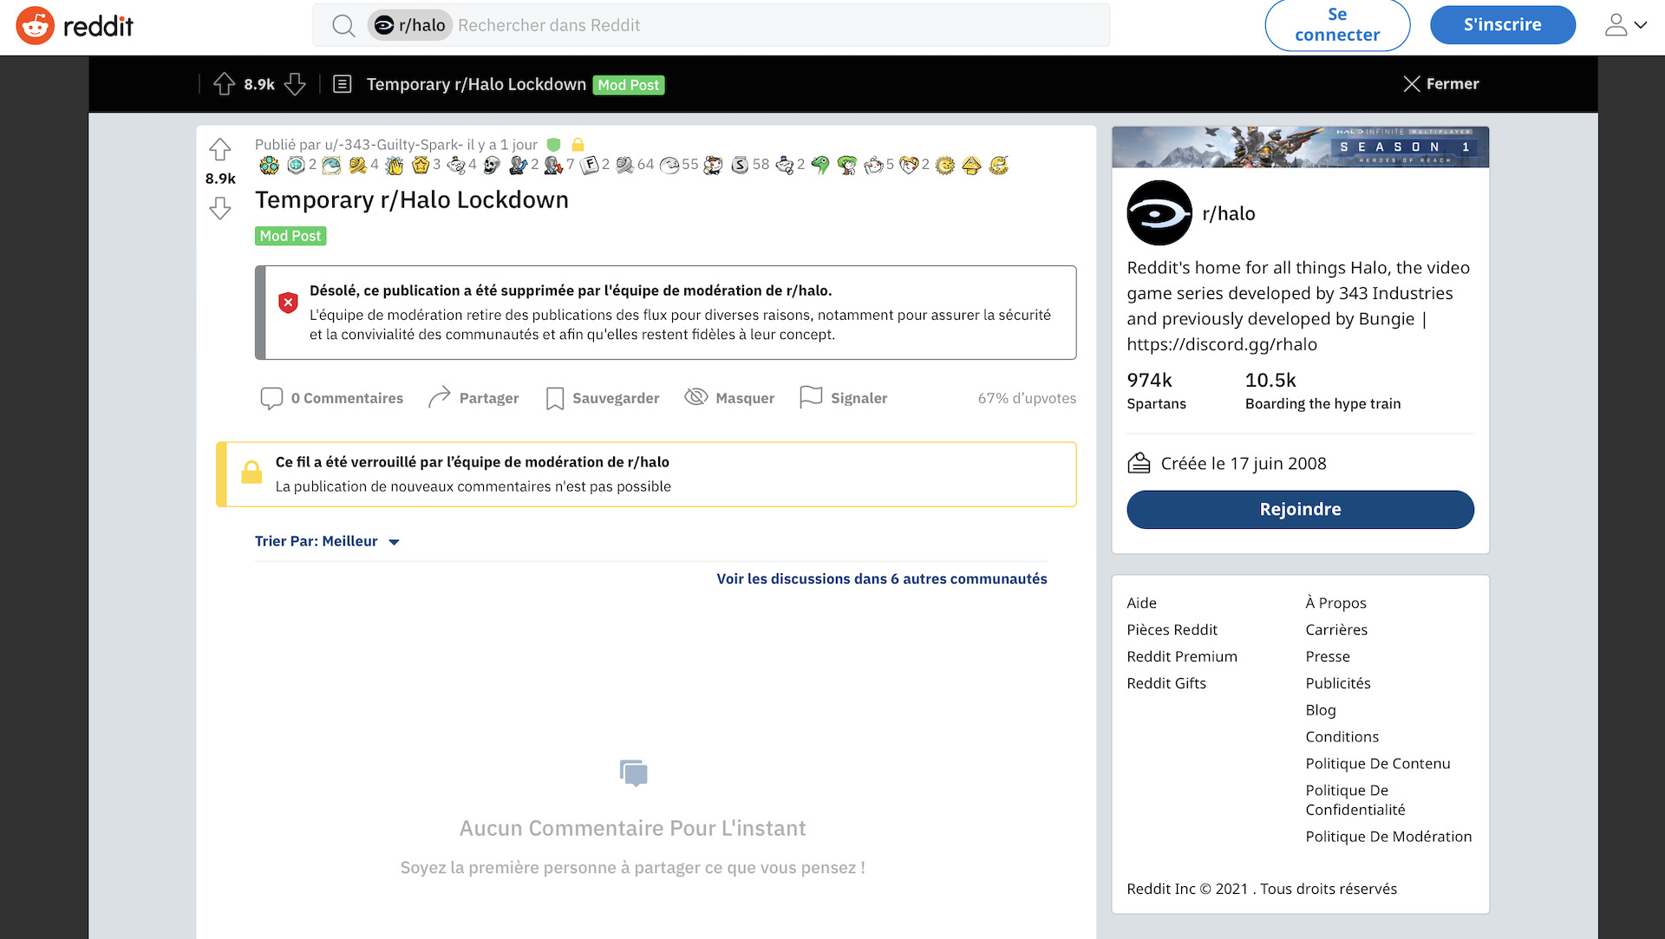
Task: Click the tree hugging award icon
Action: point(847,165)
